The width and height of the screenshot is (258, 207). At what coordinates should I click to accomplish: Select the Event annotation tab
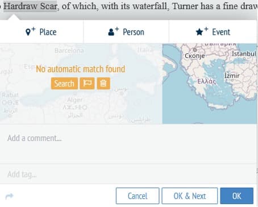coord(213,32)
